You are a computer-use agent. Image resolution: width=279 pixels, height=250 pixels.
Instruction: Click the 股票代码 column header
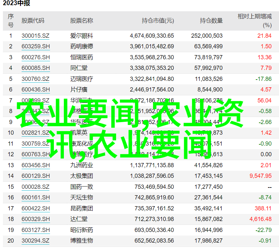click(x=33, y=21)
